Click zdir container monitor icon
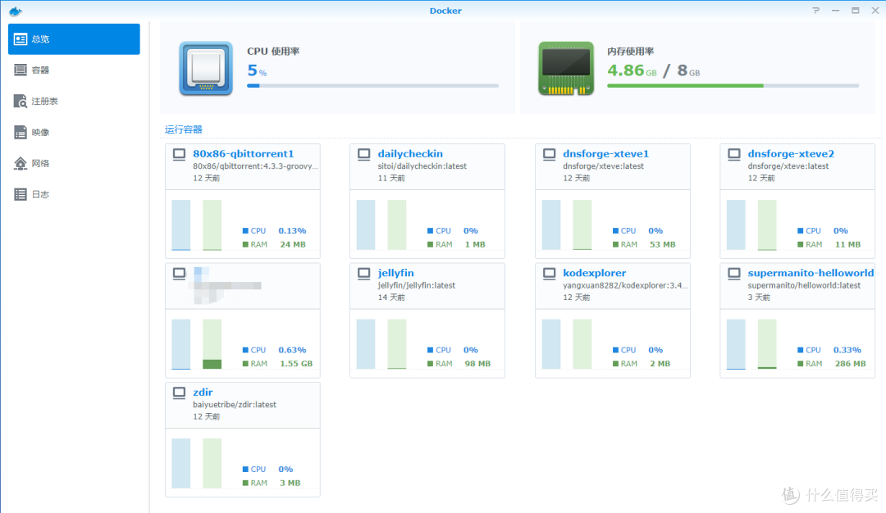This screenshot has width=886, height=513. 179,393
